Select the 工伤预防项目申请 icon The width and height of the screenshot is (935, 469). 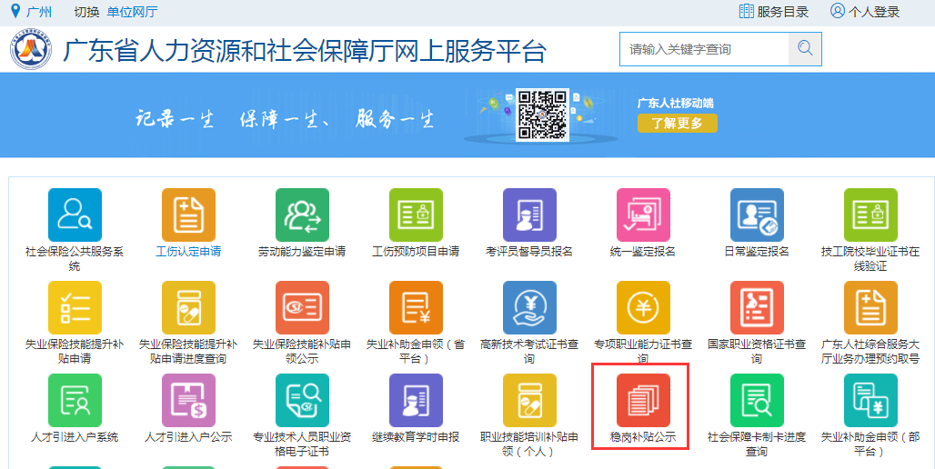(416, 215)
